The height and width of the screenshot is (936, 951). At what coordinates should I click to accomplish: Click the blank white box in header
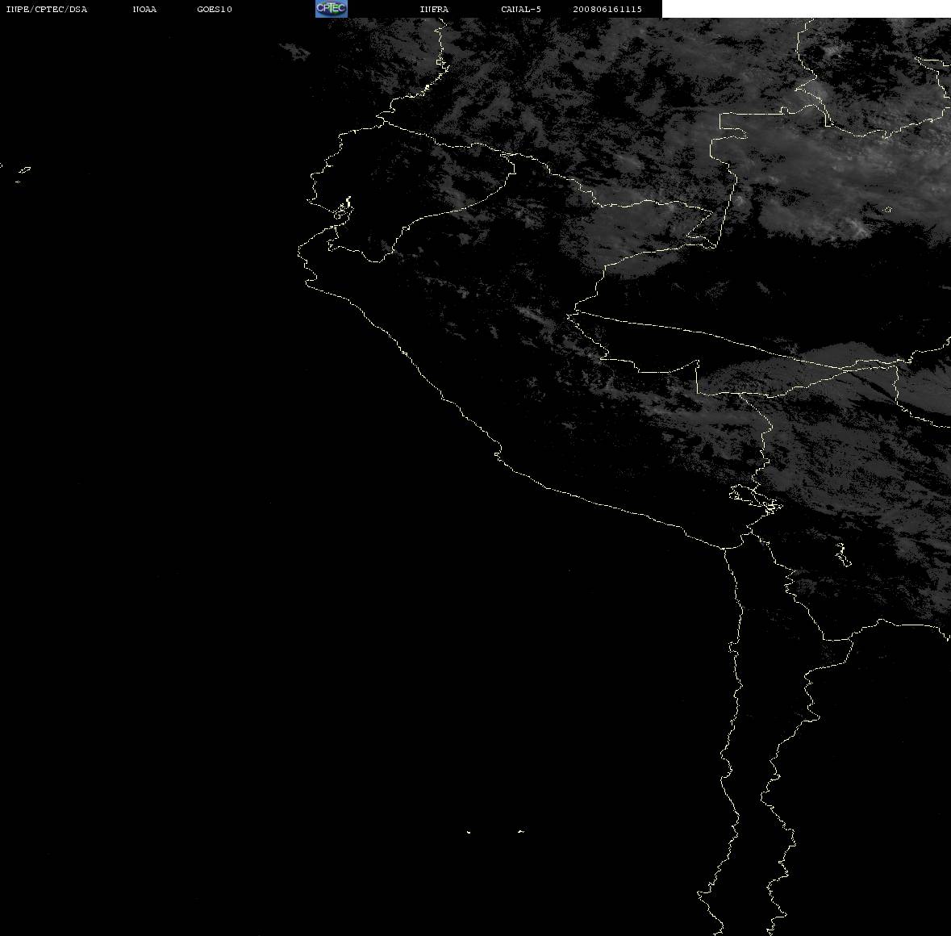[806, 9]
